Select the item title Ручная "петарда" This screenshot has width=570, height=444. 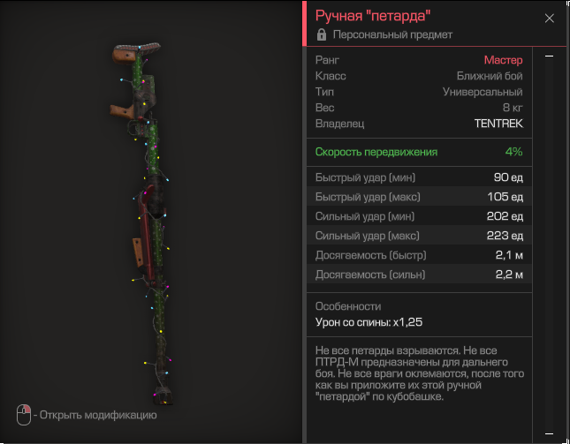(373, 16)
